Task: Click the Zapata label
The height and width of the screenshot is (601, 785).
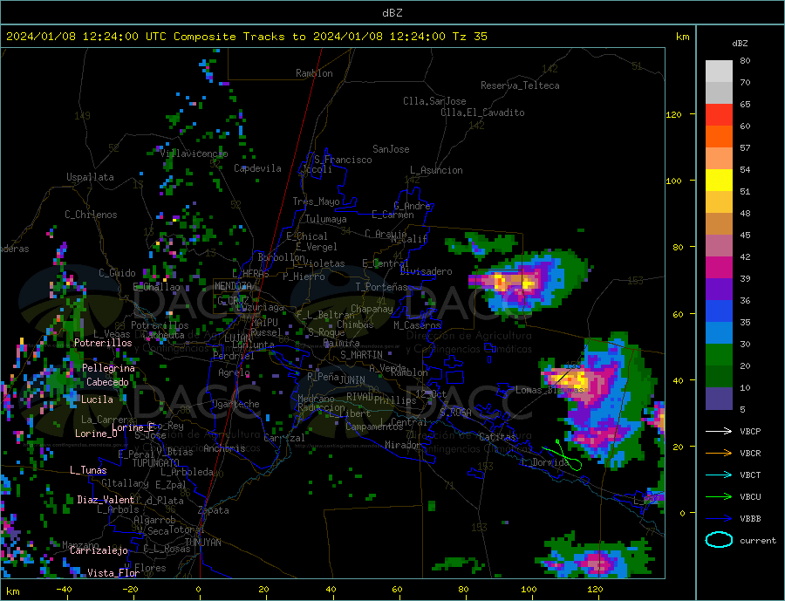Action: point(214,510)
